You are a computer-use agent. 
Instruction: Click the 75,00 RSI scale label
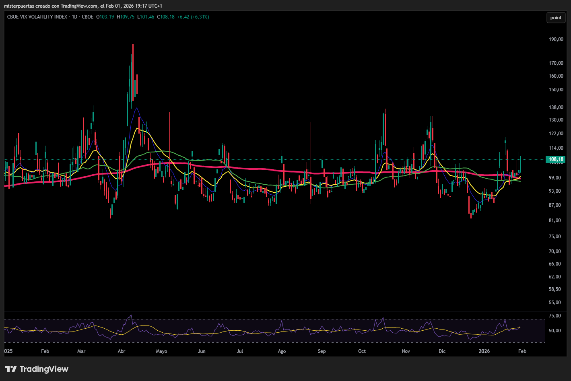[x=555, y=316]
